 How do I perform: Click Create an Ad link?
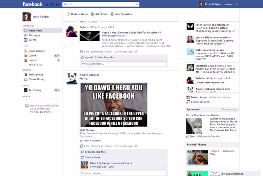229,109
